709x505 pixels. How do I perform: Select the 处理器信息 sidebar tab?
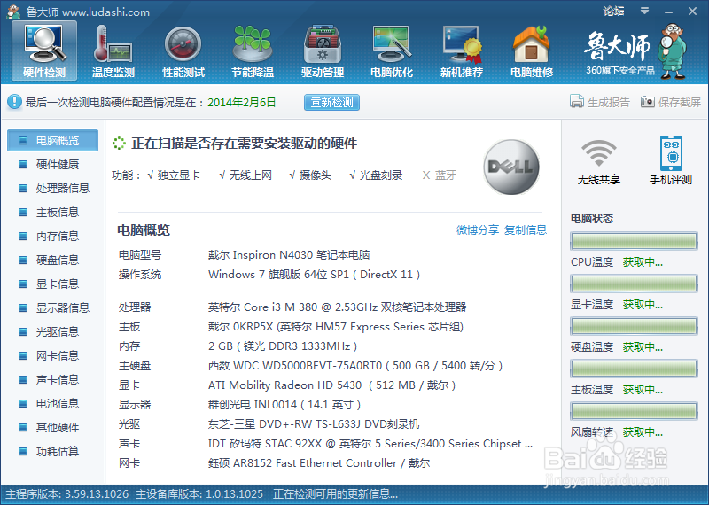click(53, 188)
